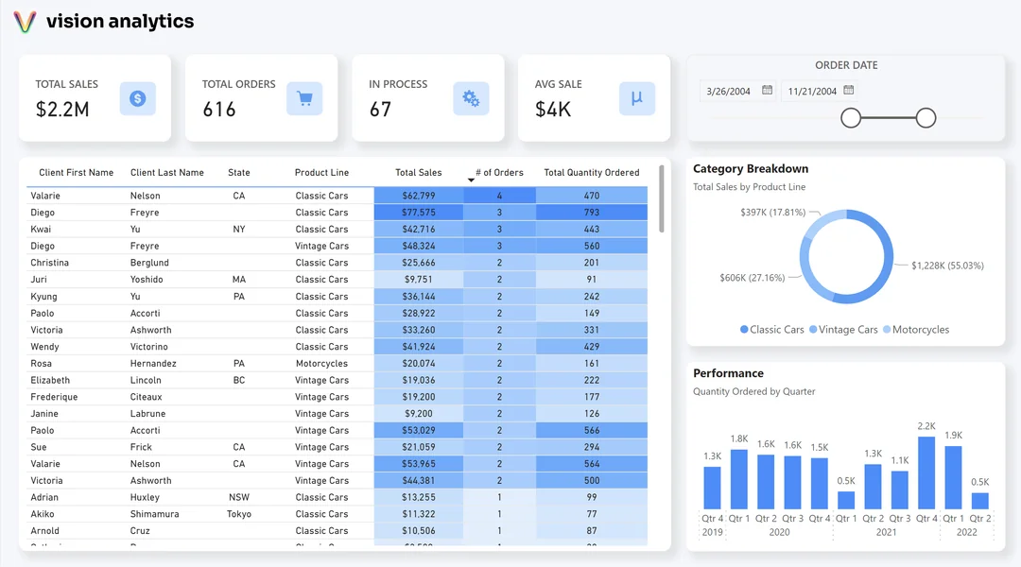Click the left handle of the Order Date slider
The image size is (1021, 567).
[x=851, y=119]
